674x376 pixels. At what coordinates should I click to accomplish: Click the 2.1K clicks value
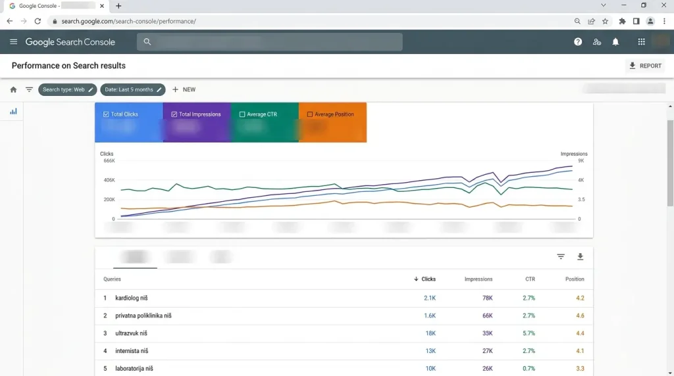tap(429, 298)
